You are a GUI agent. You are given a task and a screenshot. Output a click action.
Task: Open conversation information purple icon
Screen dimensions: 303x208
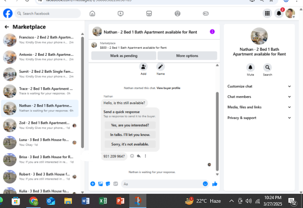[212, 32]
